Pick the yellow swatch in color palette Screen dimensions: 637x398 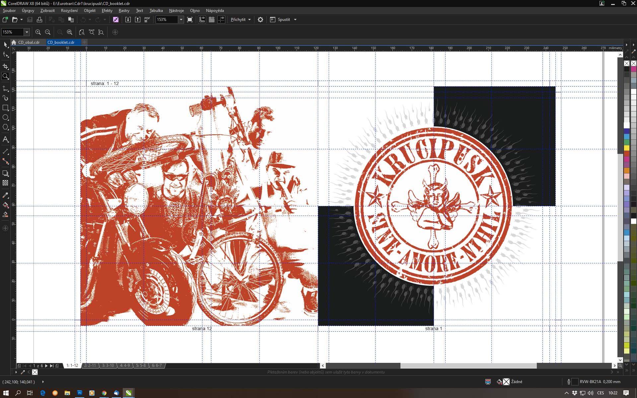(626, 148)
